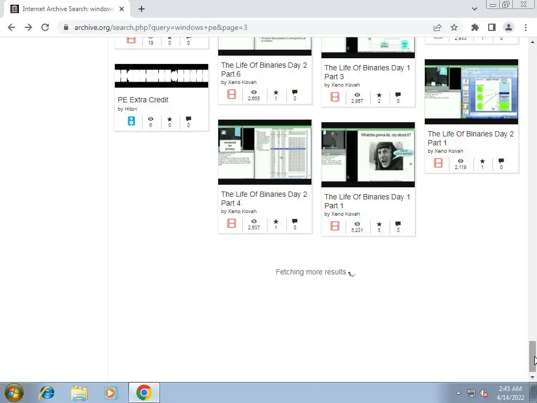
Task: Click favorites star on Day 1 Part 3
Action: click(x=379, y=95)
